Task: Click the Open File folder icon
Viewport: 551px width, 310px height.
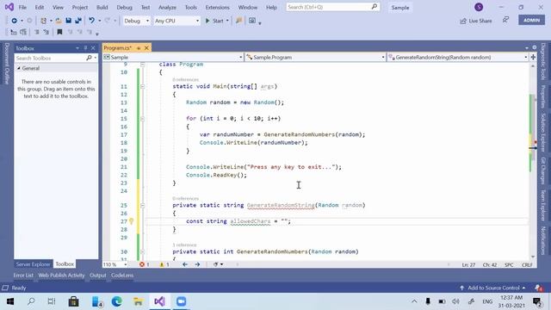Action: pyautogui.click(x=59, y=21)
